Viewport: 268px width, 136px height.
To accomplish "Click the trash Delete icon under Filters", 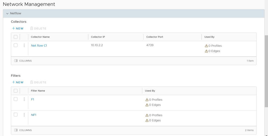I will [32, 82].
